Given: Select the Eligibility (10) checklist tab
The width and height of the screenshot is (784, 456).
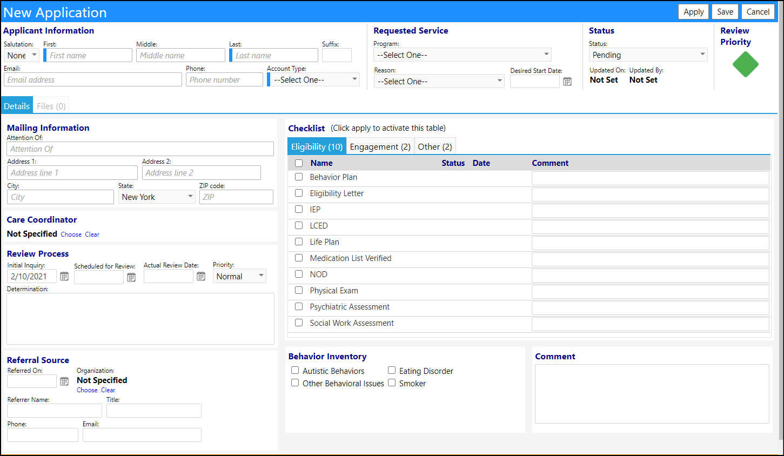Looking at the screenshot, I should [x=317, y=146].
